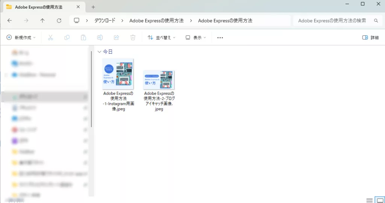The width and height of the screenshot is (385, 203).
Task: Click first Adobe Expressの使用方法 breadcrumb
Action: (156, 21)
